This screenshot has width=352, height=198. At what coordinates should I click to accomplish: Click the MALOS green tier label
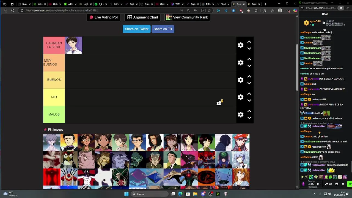[54, 115]
